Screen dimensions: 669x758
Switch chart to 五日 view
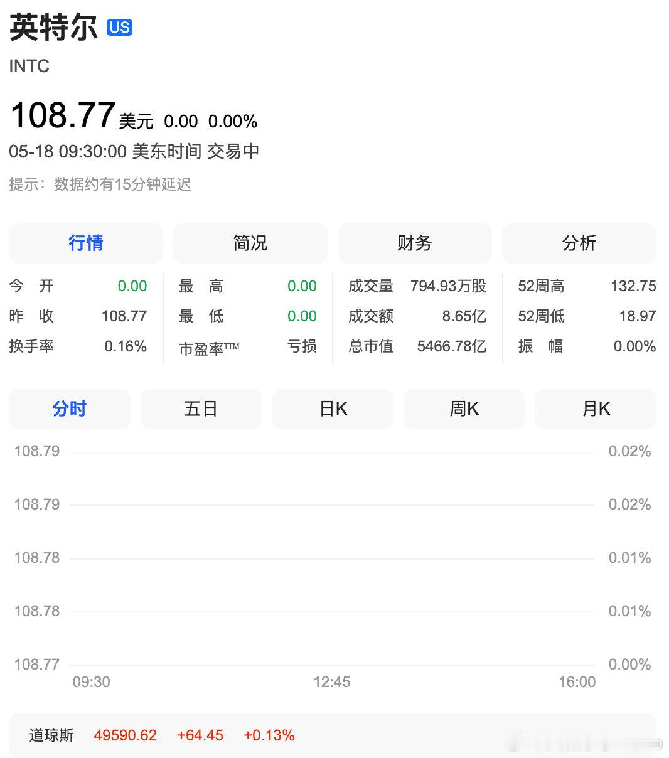coord(201,409)
